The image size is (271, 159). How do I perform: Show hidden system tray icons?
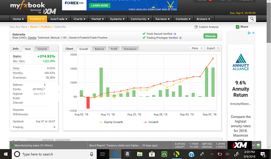pos(212,154)
